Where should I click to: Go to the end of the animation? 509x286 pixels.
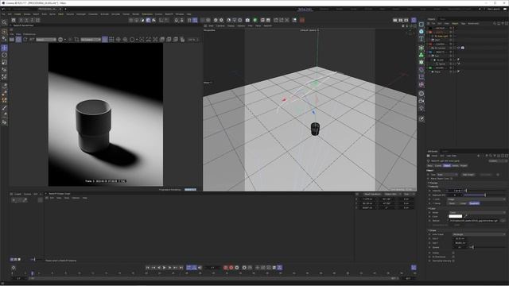(181, 268)
